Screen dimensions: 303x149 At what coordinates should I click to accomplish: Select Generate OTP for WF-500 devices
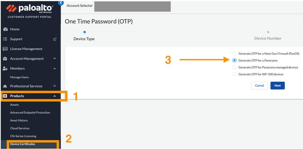[x=234, y=74]
